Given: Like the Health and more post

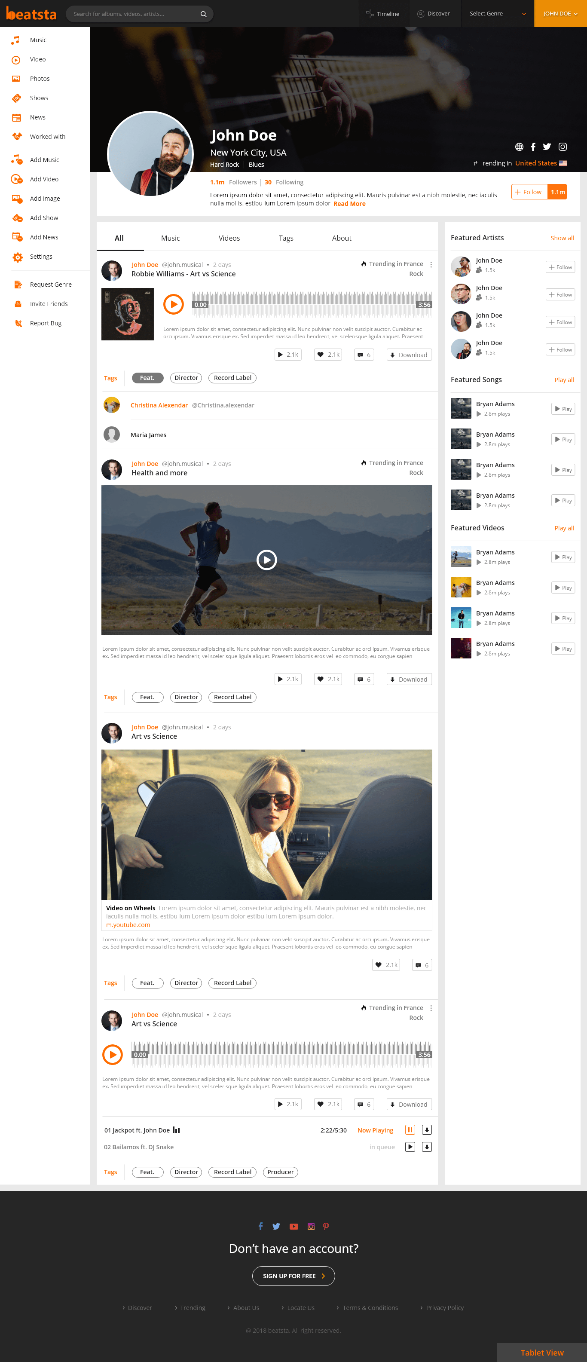Looking at the screenshot, I should (328, 679).
